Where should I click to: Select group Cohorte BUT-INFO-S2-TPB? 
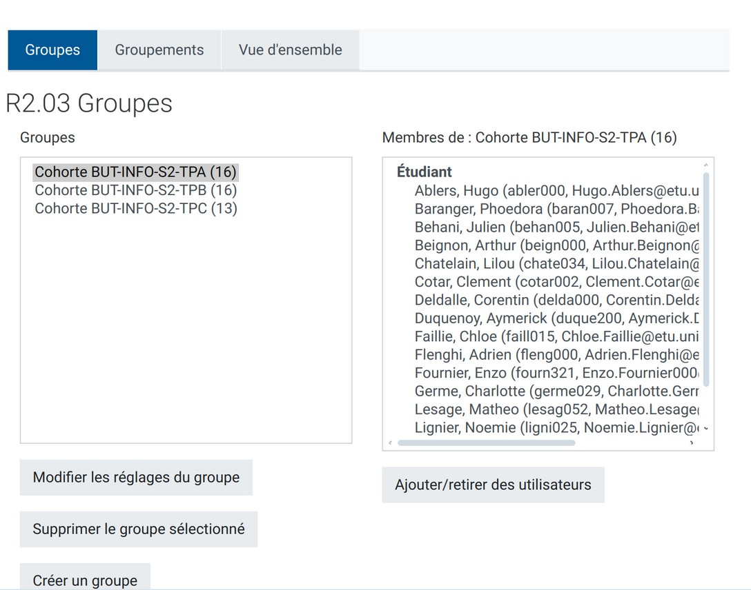click(136, 190)
